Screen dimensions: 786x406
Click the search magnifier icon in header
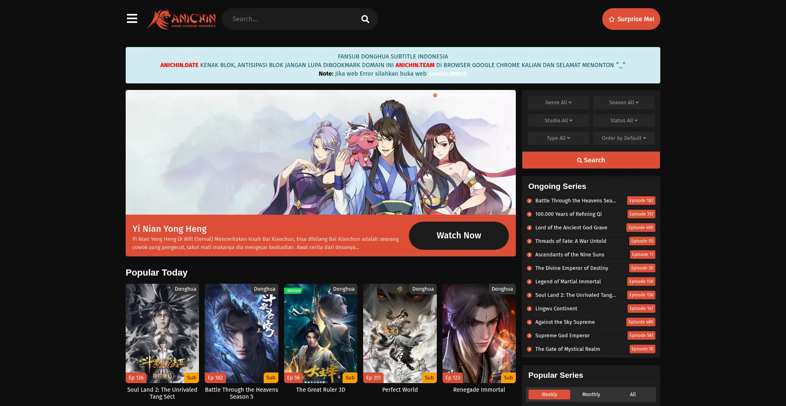click(365, 19)
